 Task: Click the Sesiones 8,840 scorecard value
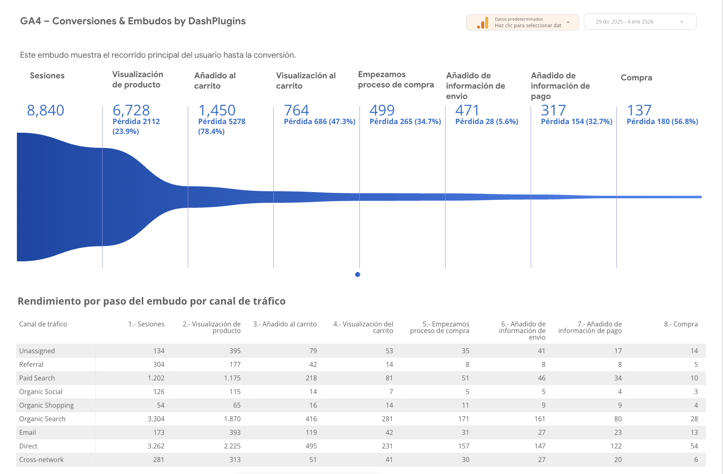[46, 110]
